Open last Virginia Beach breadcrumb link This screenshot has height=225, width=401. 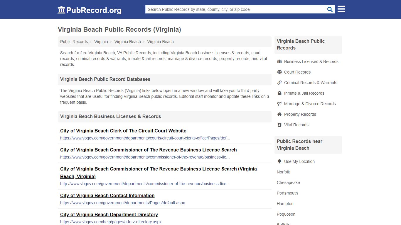coord(161,42)
